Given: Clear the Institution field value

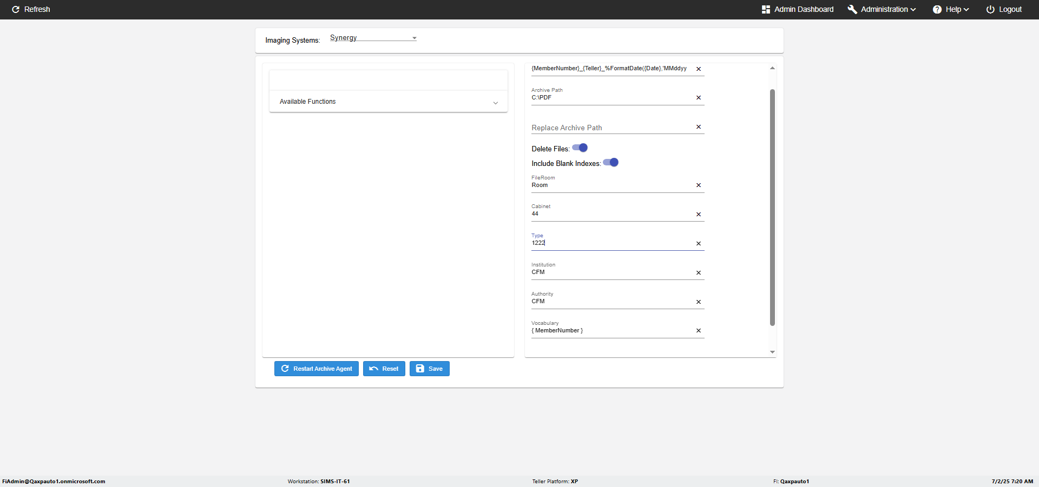Looking at the screenshot, I should click(x=698, y=273).
